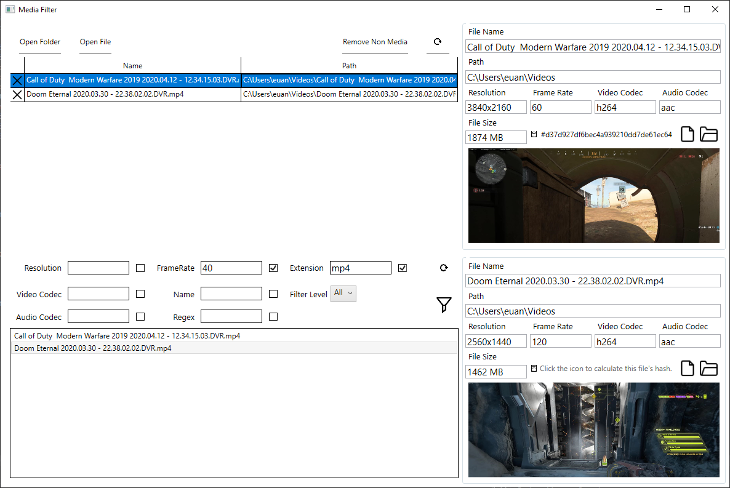730x488 pixels.
Task: Sort by the Path column header
Action: (349, 66)
